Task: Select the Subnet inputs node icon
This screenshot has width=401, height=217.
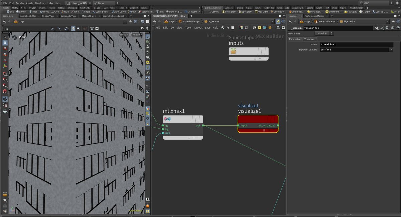Action: (233, 51)
